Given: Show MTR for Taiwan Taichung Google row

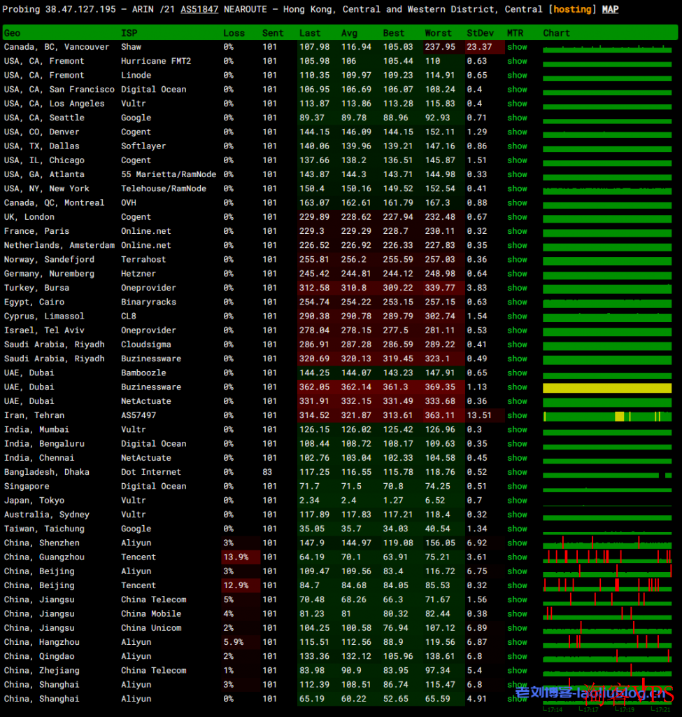Looking at the screenshot, I should (x=517, y=529).
